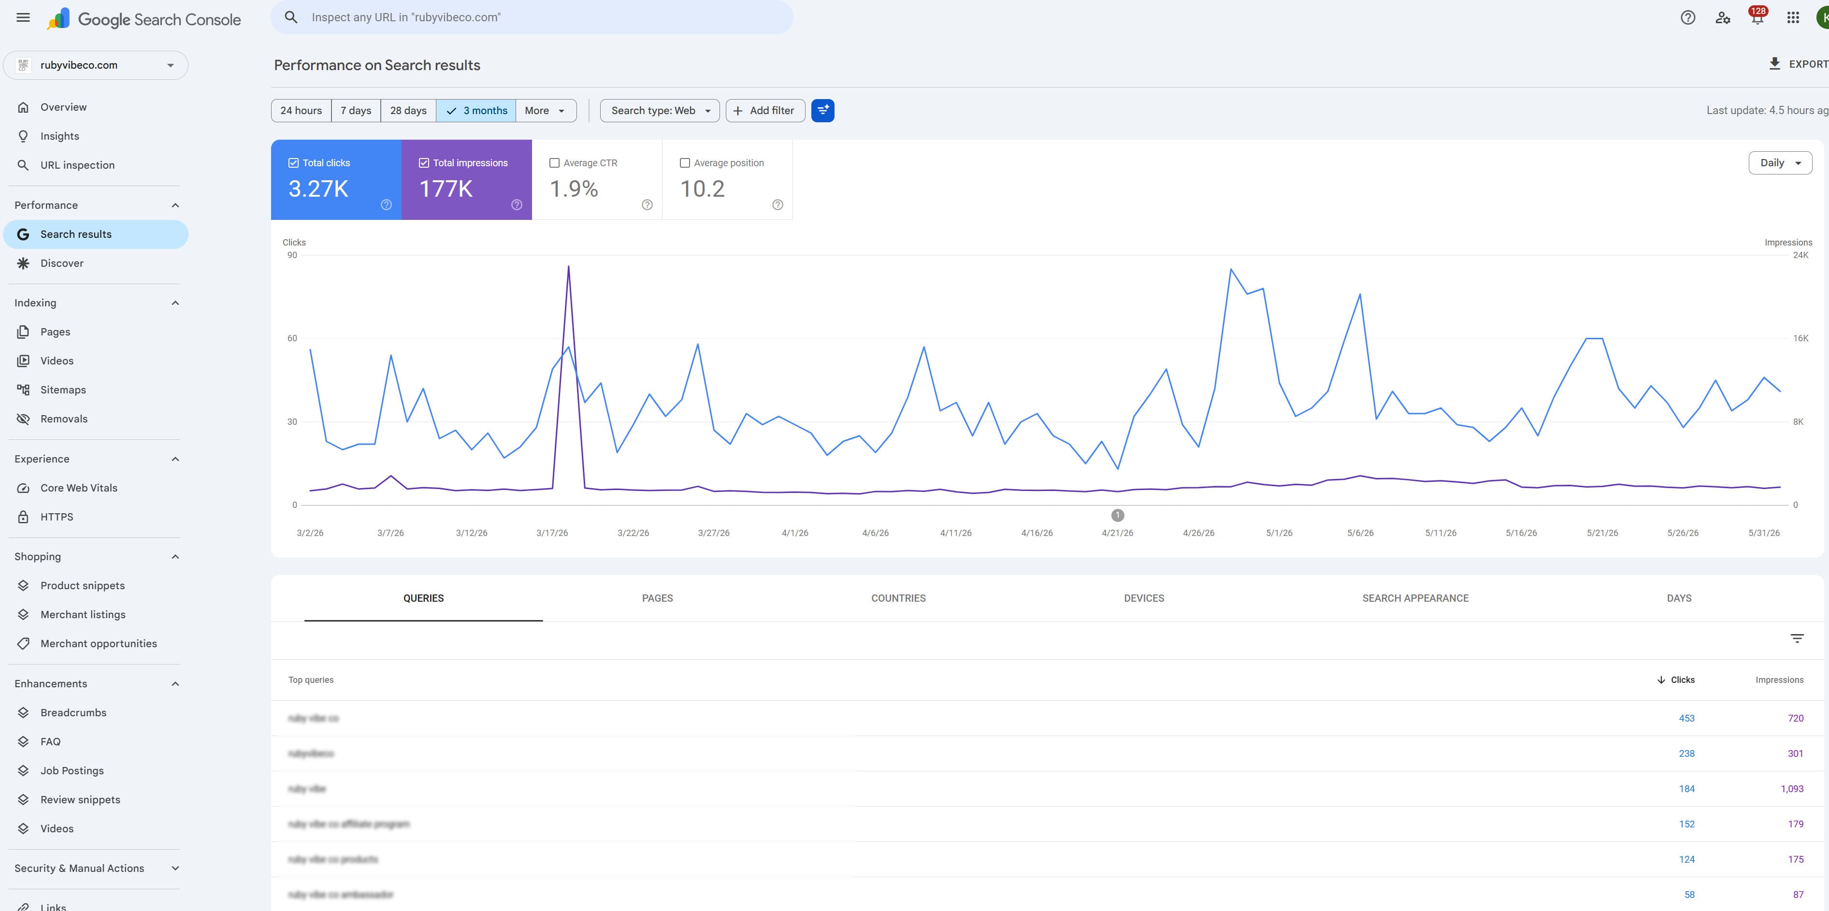Screen dimensions: 1829x911
Task: Enable Average position metric
Action: [x=685, y=162]
